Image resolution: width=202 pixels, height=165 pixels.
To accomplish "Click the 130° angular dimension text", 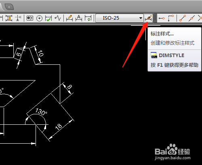I will point(41,112).
